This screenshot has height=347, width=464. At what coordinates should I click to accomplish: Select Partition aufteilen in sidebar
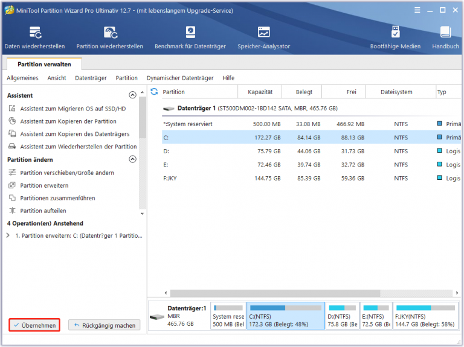click(43, 211)
